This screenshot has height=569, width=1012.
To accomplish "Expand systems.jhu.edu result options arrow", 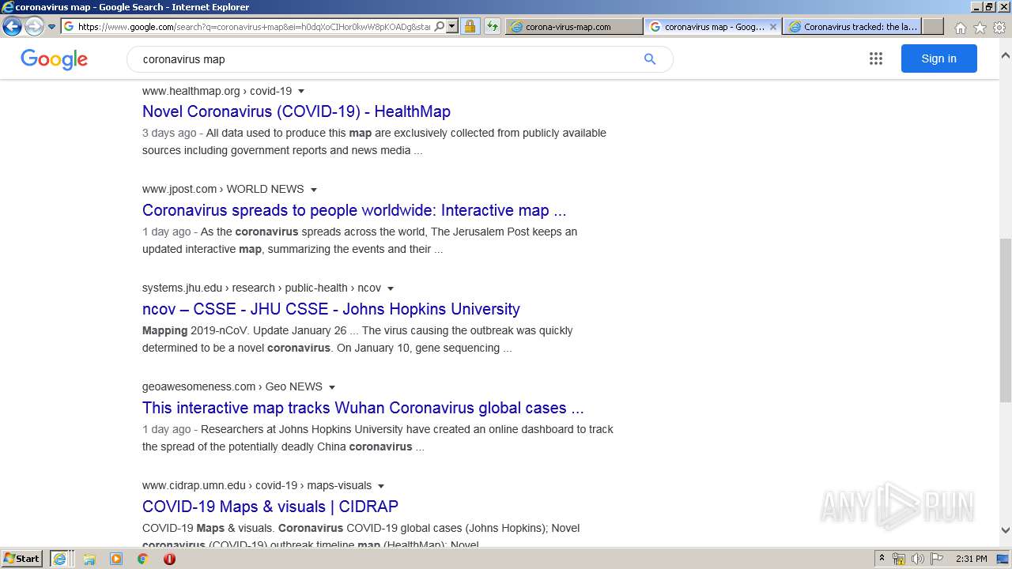I will 390,288.
